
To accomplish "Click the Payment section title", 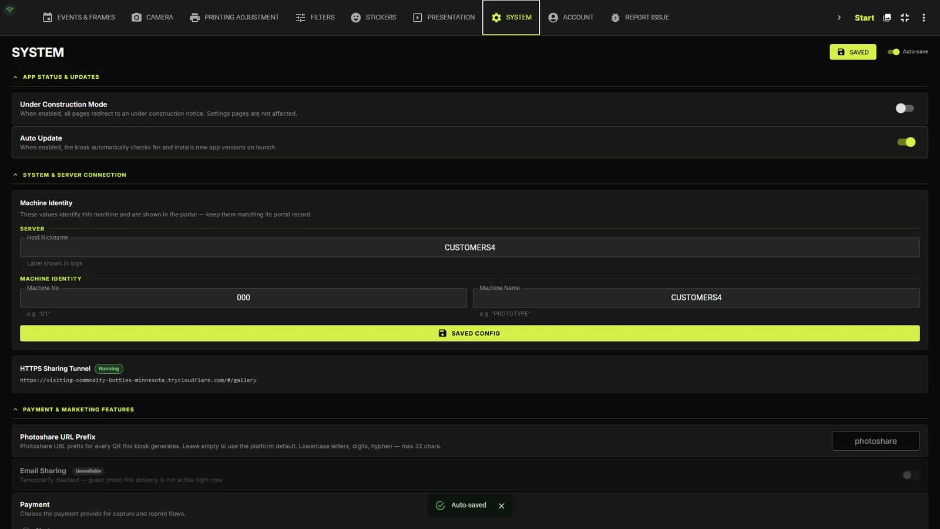I will click(35, 504).
